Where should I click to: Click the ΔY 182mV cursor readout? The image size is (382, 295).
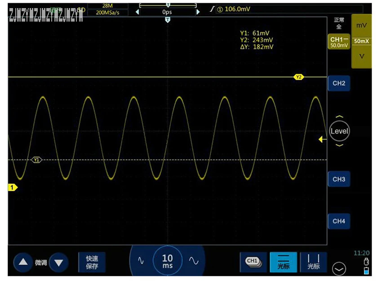tap(257, 47)
